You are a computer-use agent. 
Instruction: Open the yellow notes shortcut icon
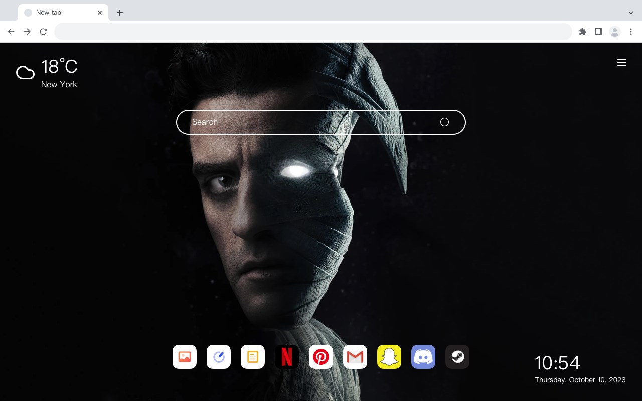(253, 357)
